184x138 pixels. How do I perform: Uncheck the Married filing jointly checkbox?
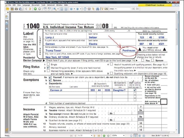48,68
